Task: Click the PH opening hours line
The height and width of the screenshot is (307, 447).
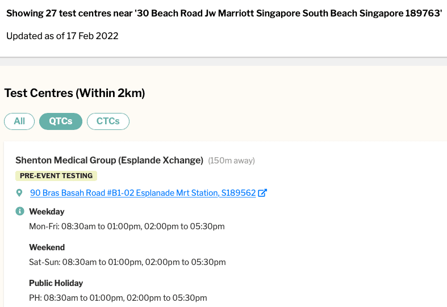Action: (118, 298)
